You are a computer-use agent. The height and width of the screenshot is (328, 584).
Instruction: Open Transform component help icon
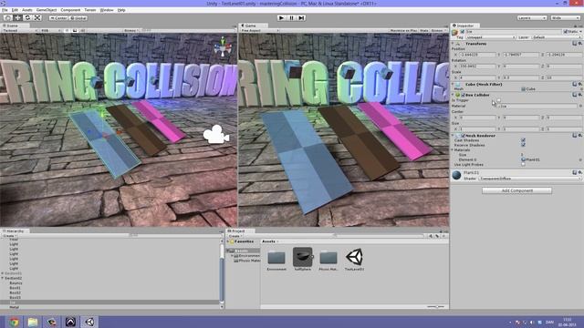(575, 44)
